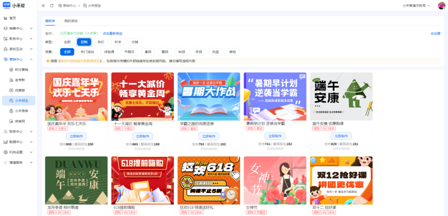This screenshot has height=216, width=448.
Task: Click 立即制作 under 端午安康 优惠购课
Action: [341, 136]
